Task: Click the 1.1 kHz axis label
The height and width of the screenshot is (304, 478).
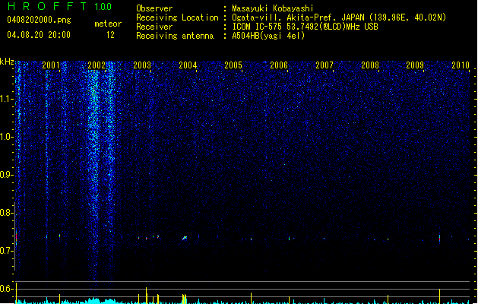Action: pyautogui.click(x=6, y=99)
